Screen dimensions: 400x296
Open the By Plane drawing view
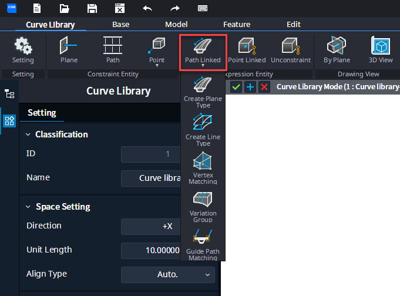pyautogui.click(x=337, y=50)
